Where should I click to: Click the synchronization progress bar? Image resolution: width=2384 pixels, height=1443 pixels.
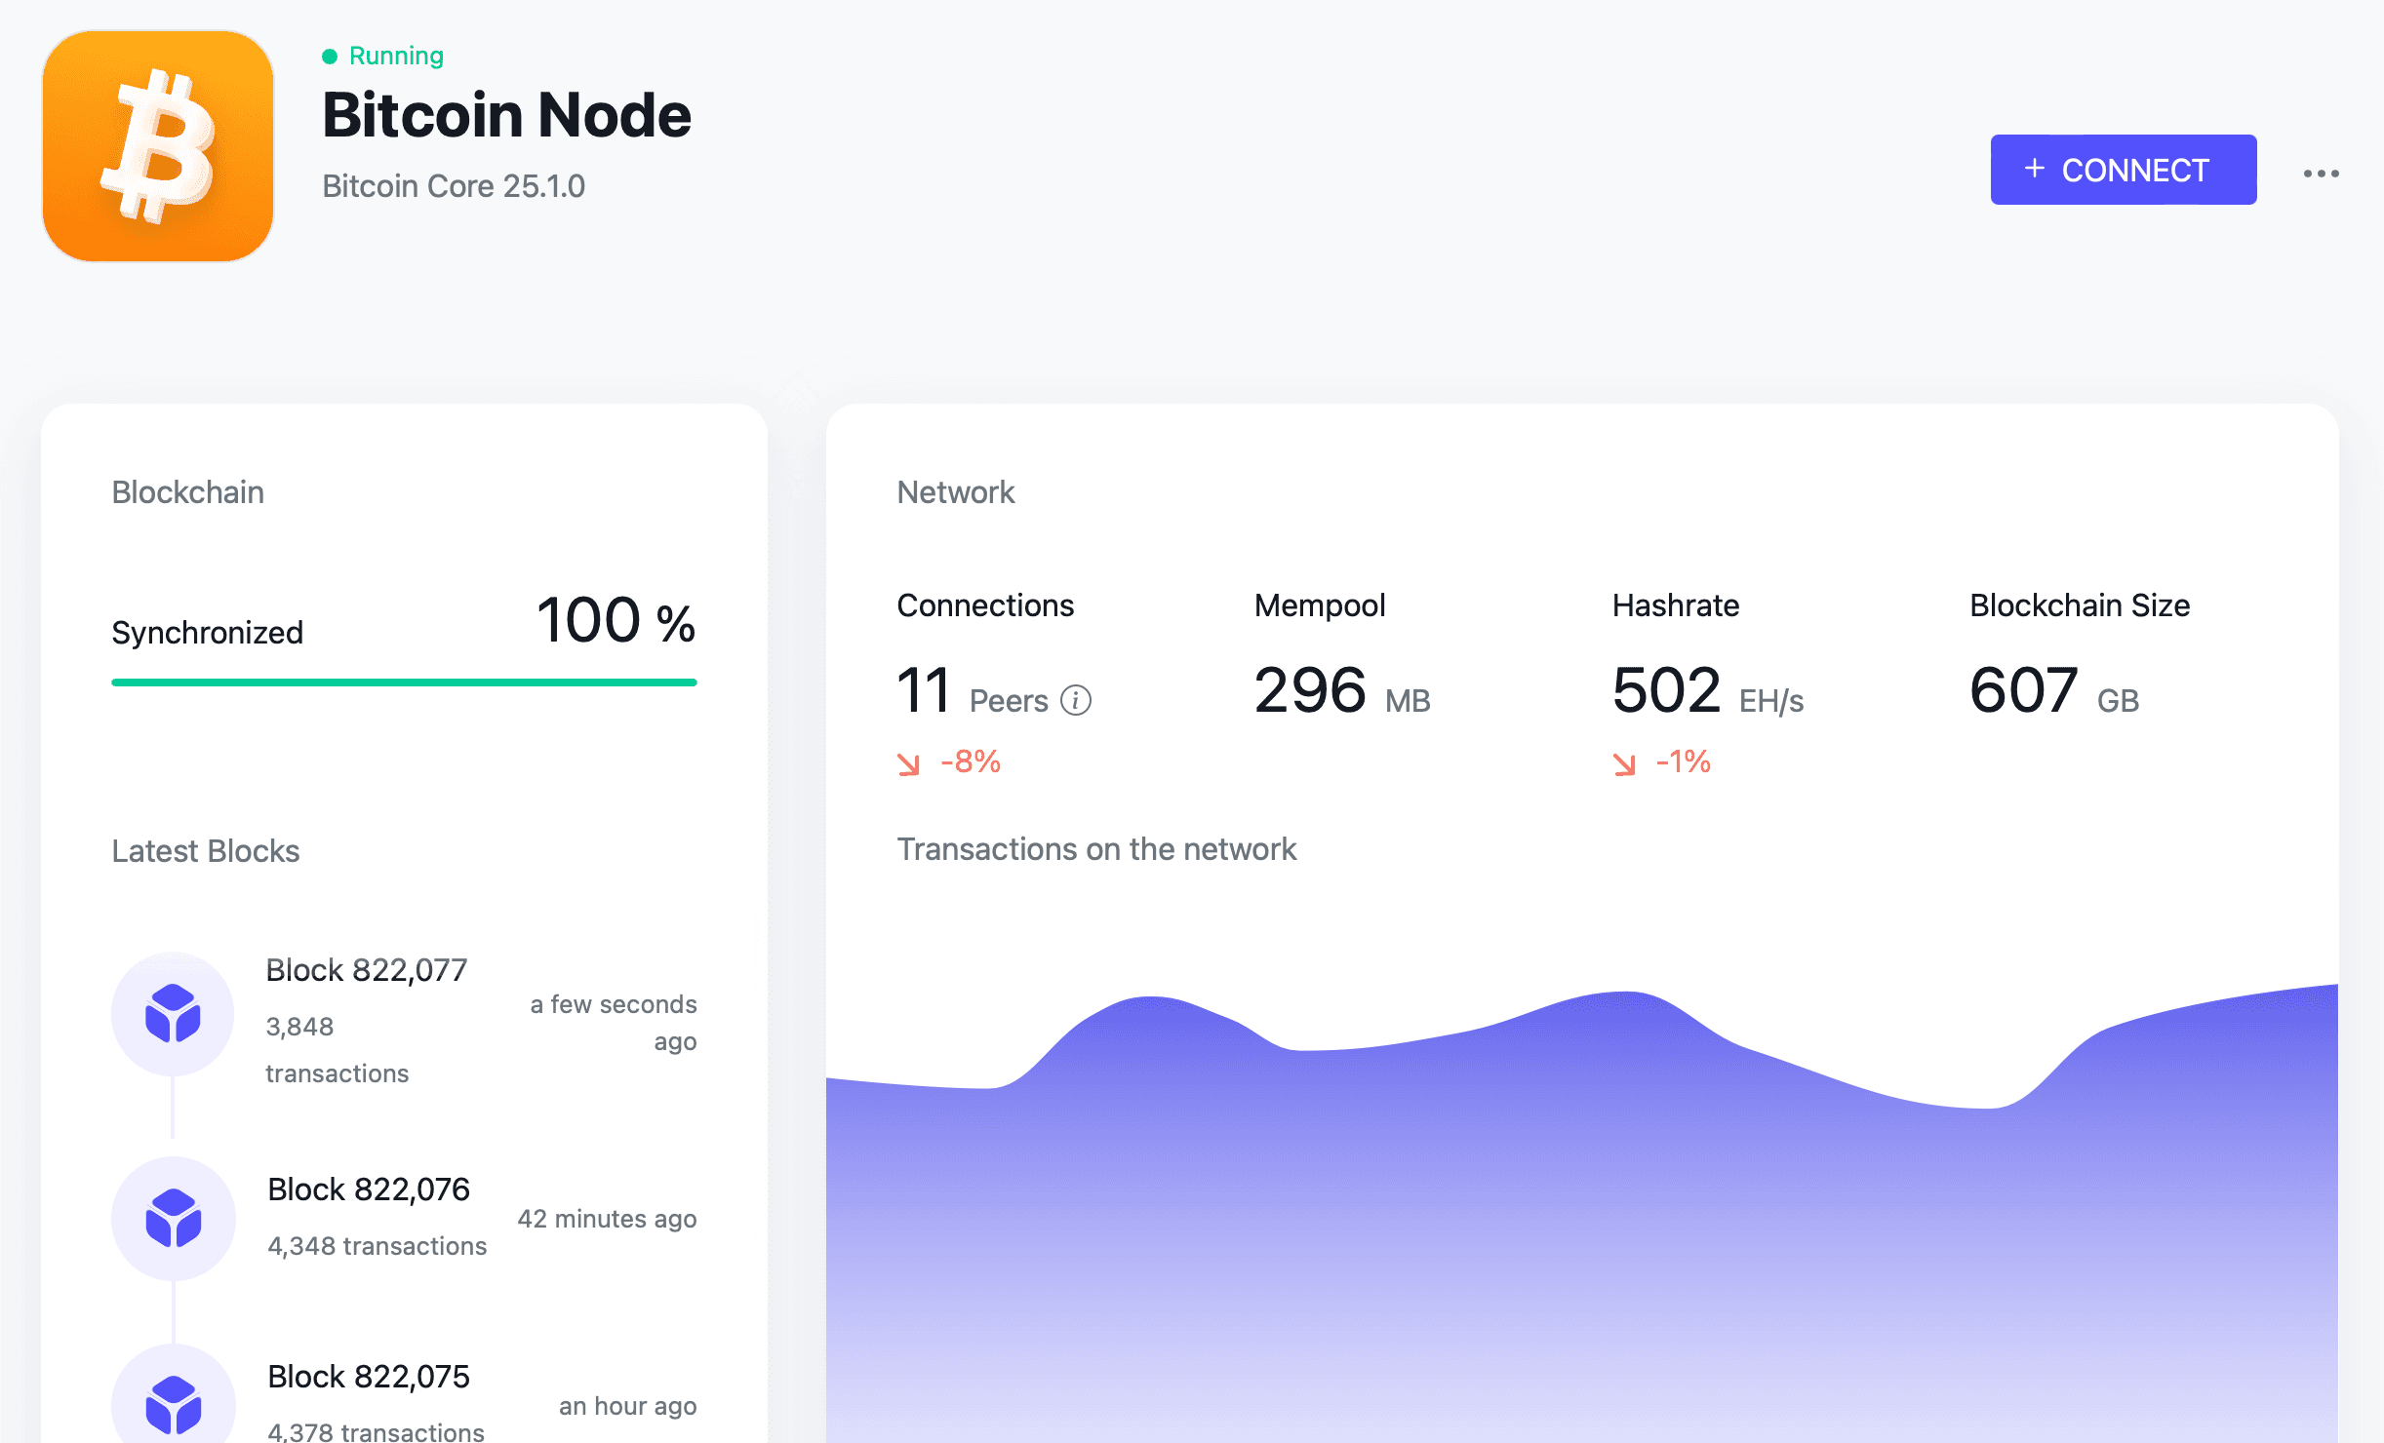pyautogui.click(x=404, y=682)
